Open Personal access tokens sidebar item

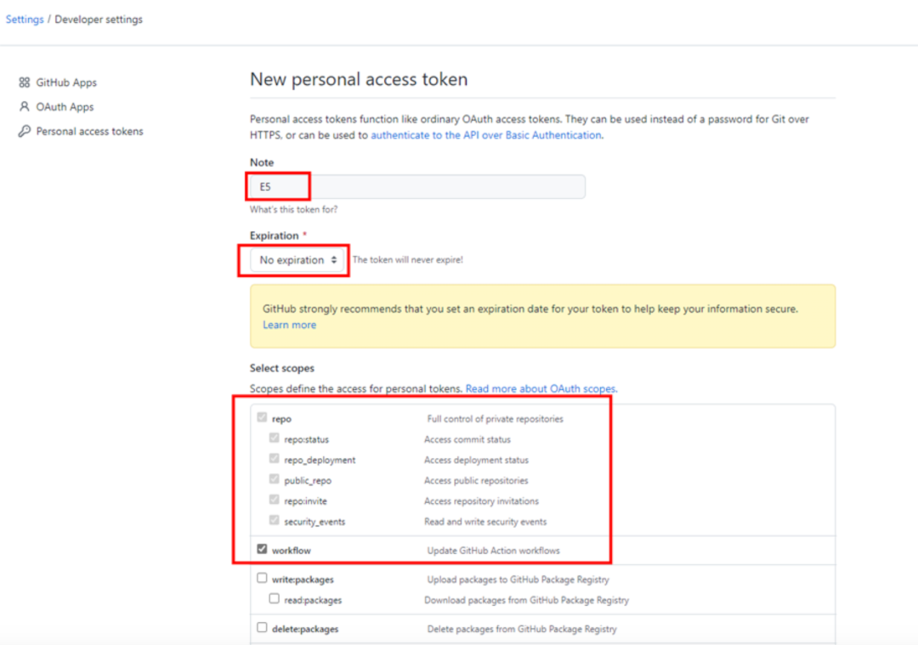coord(89,132)
